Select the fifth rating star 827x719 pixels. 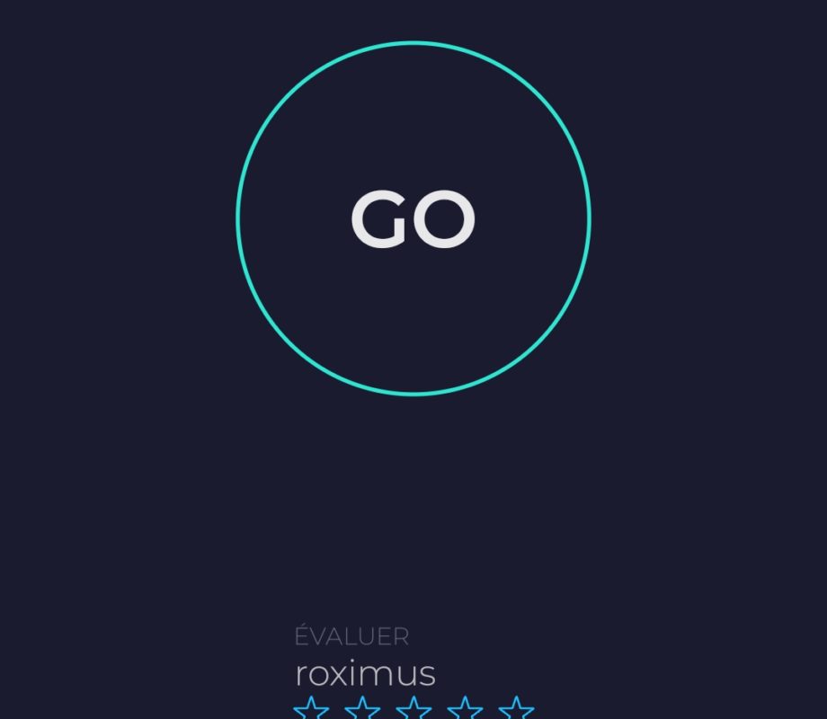pyautogui.click(x=516, y=707)
